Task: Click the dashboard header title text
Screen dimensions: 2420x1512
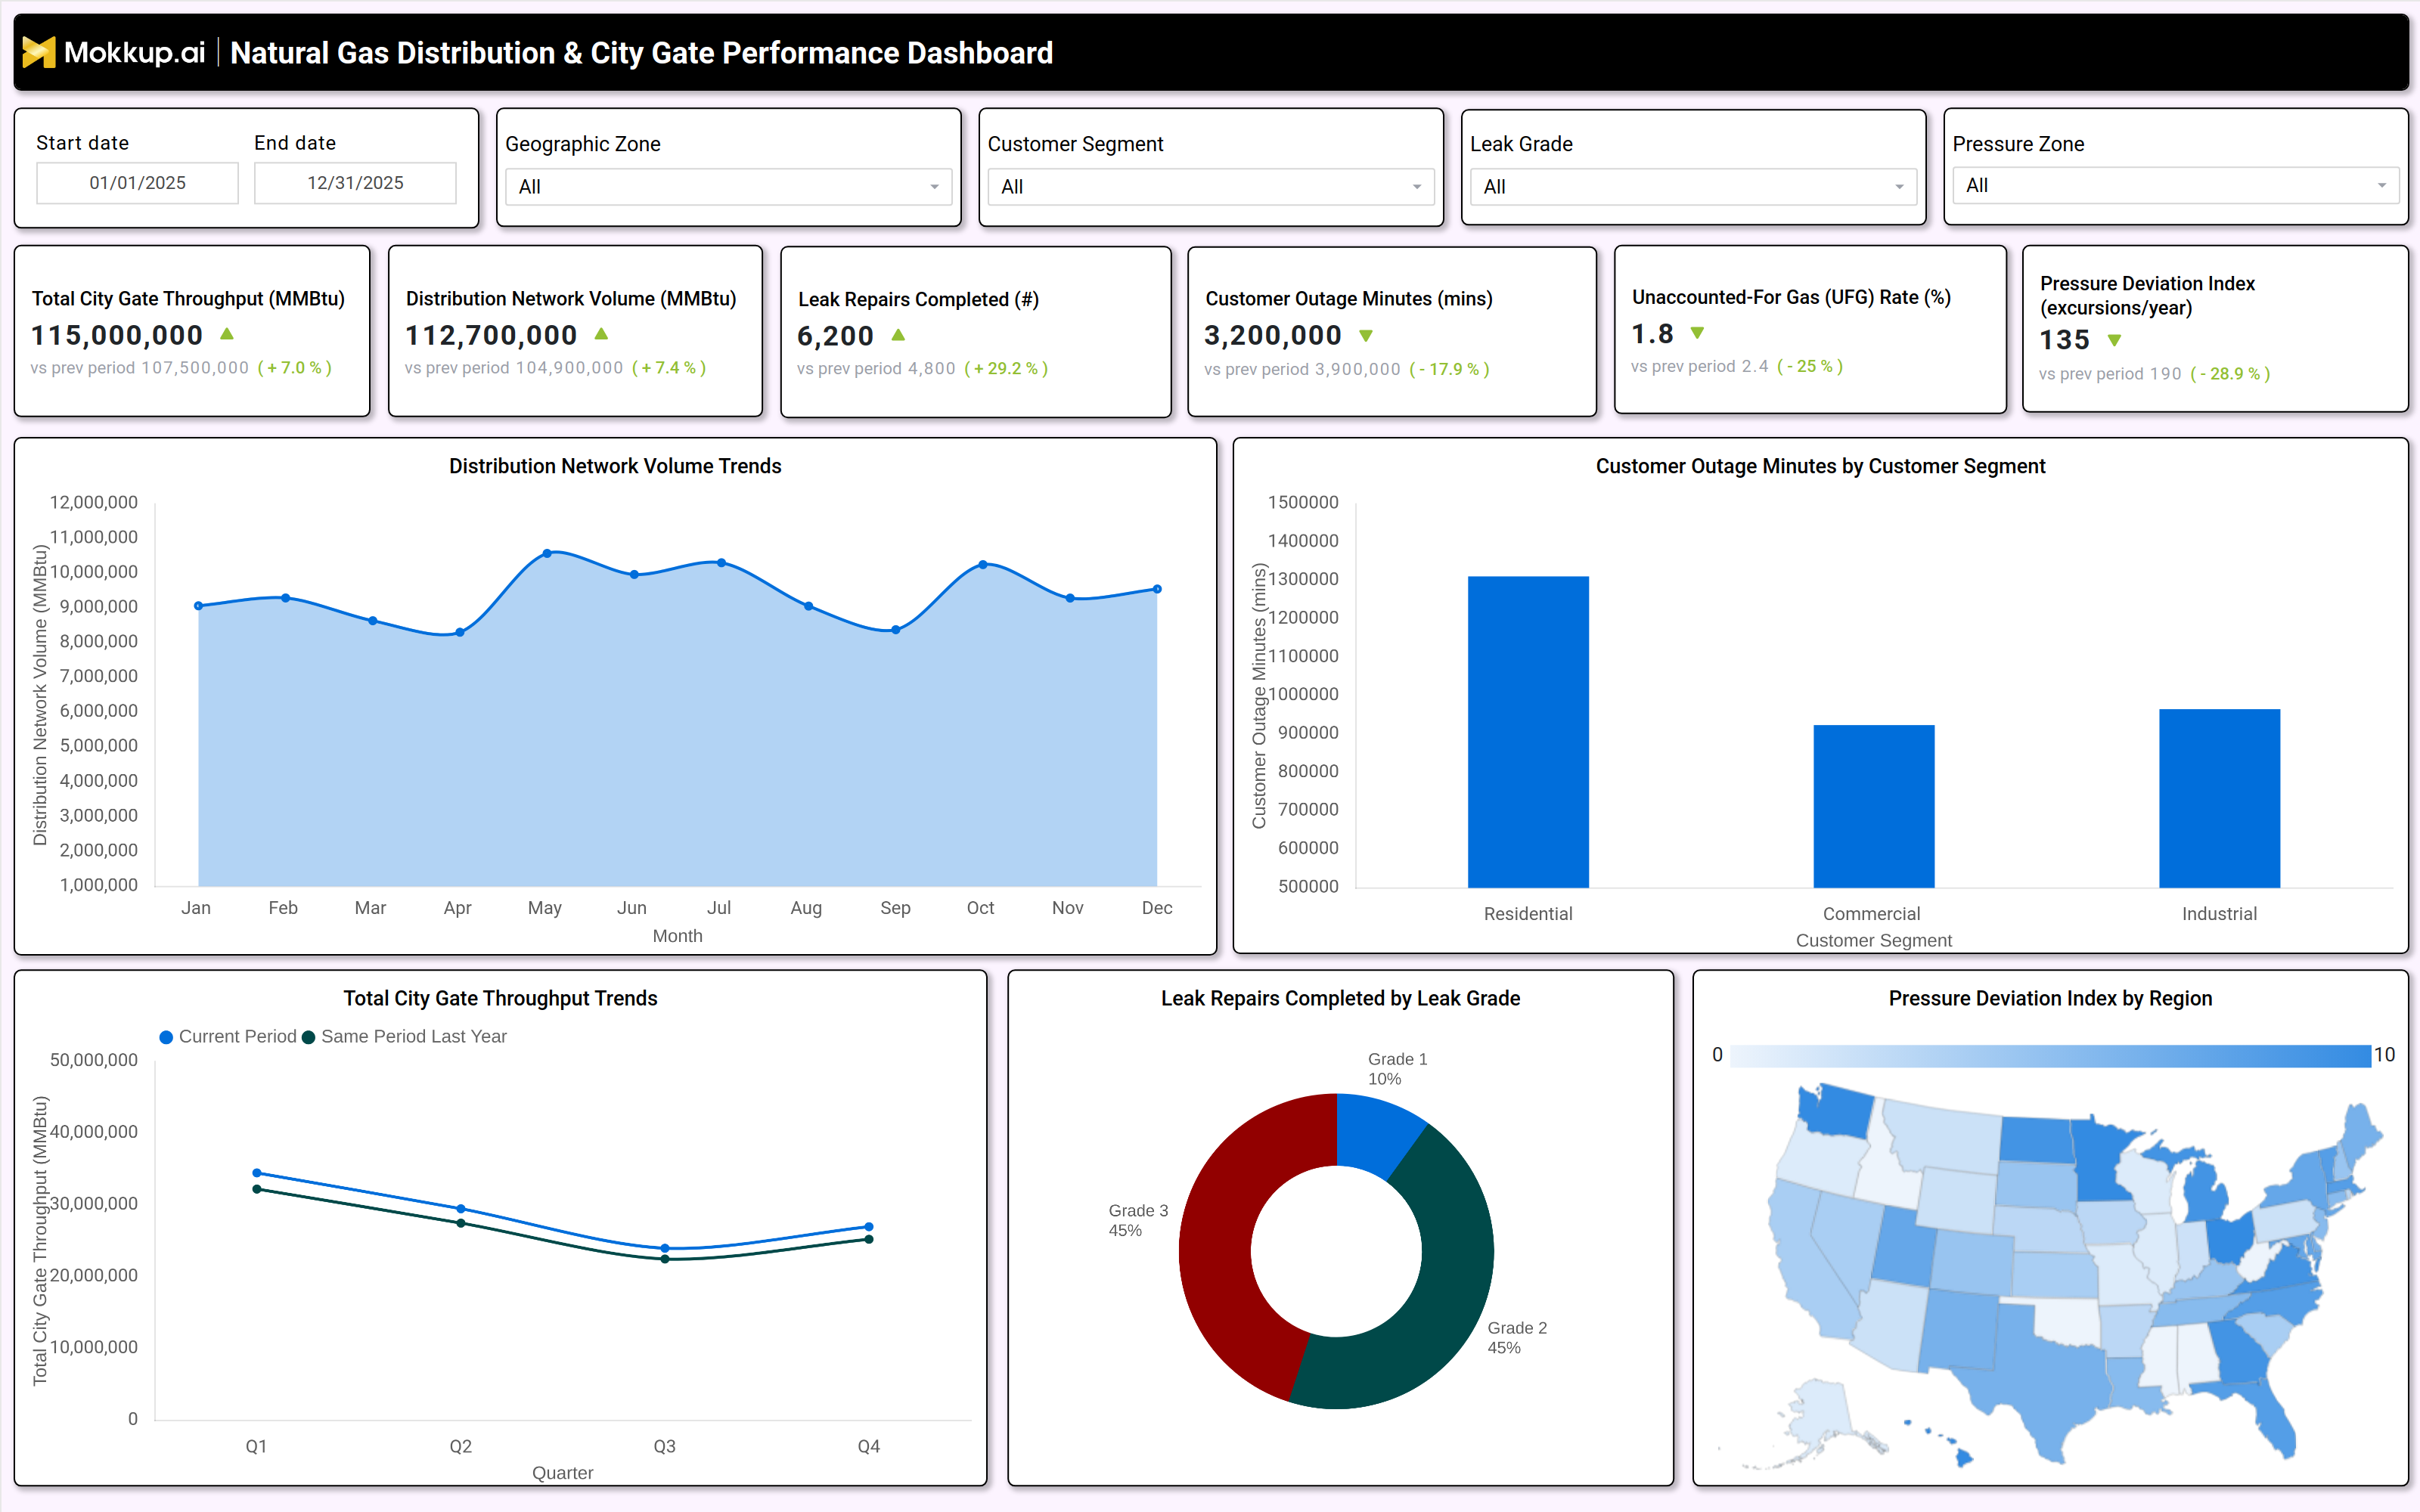Action: coord(641,53)
